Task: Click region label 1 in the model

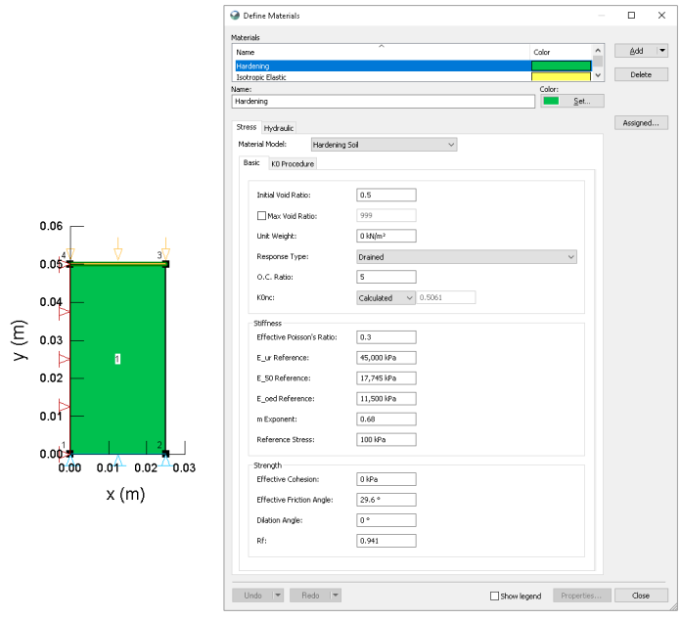Action: 117,359
